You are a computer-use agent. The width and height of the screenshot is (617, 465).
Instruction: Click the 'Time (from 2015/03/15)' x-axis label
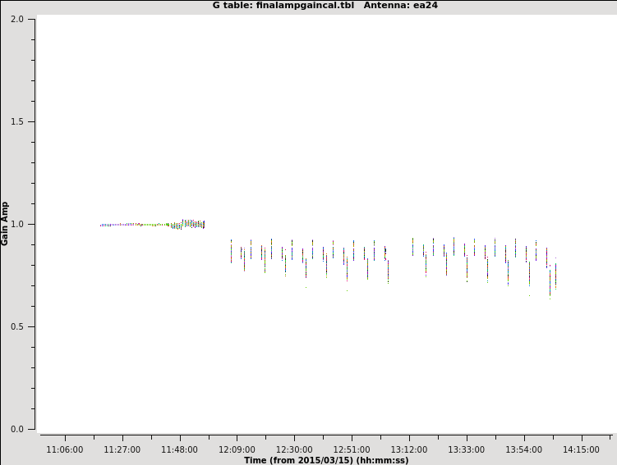326,460
